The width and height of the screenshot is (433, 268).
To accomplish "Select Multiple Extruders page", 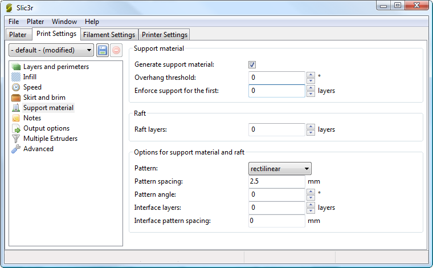I will coord(51,139).
